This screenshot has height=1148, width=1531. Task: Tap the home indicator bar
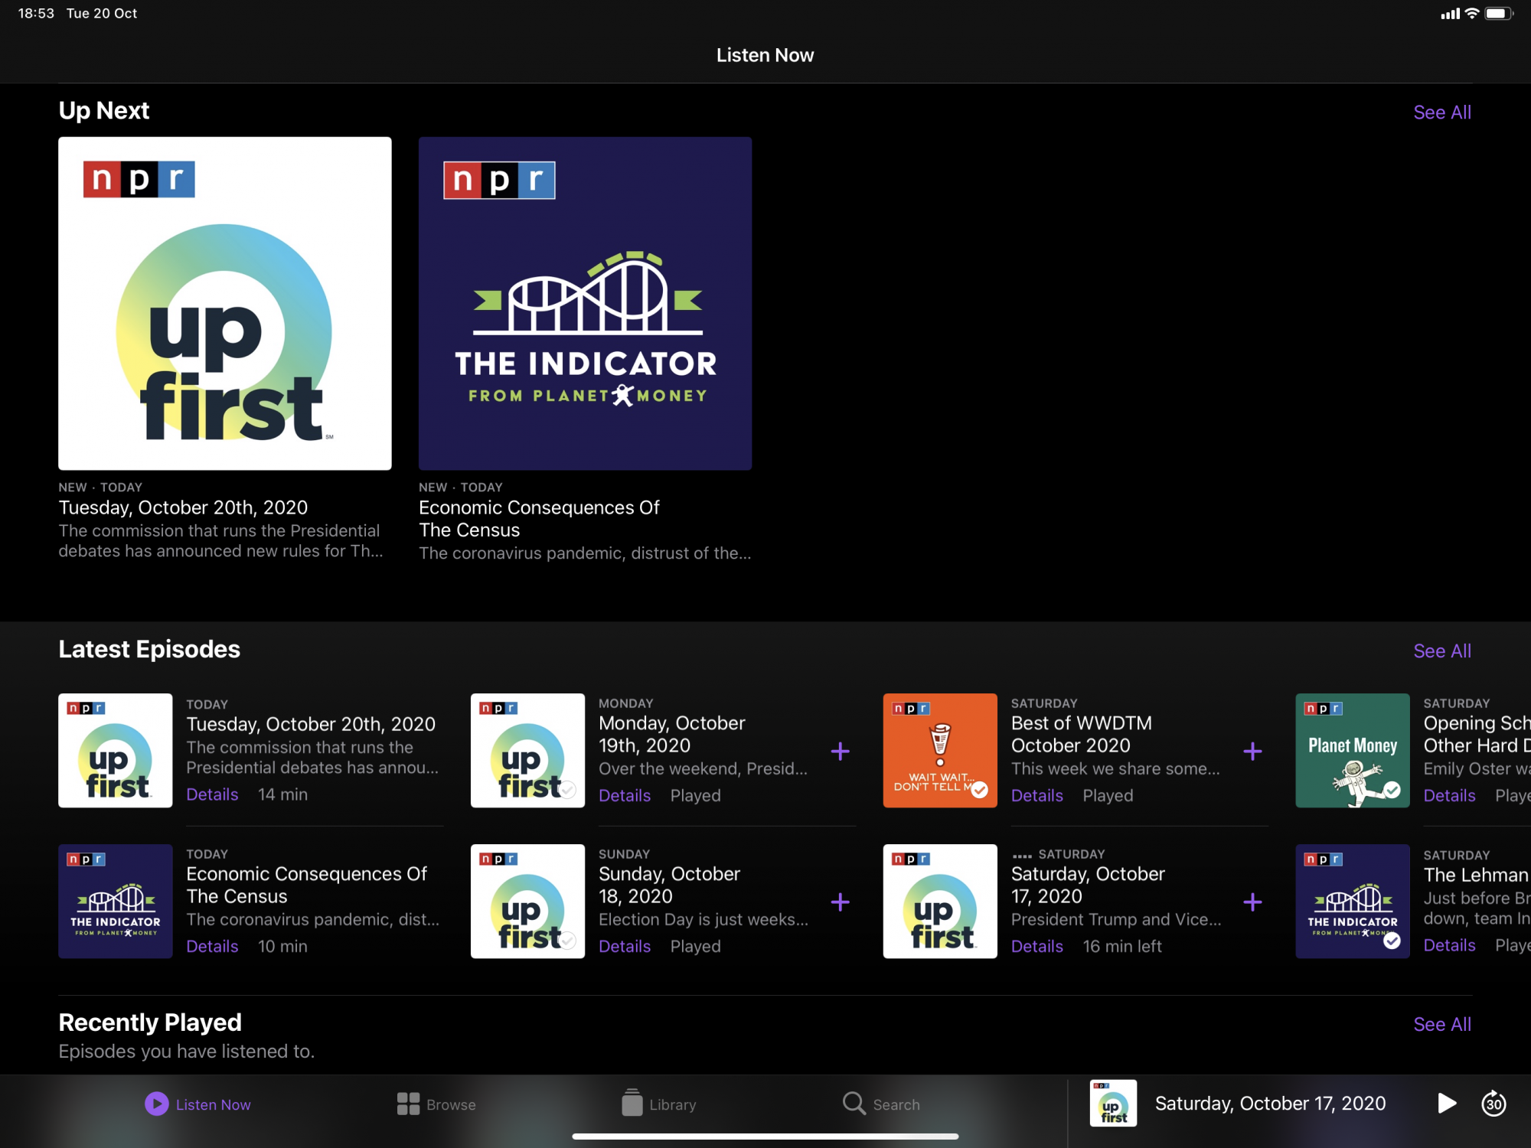[x=765, y=1137]
